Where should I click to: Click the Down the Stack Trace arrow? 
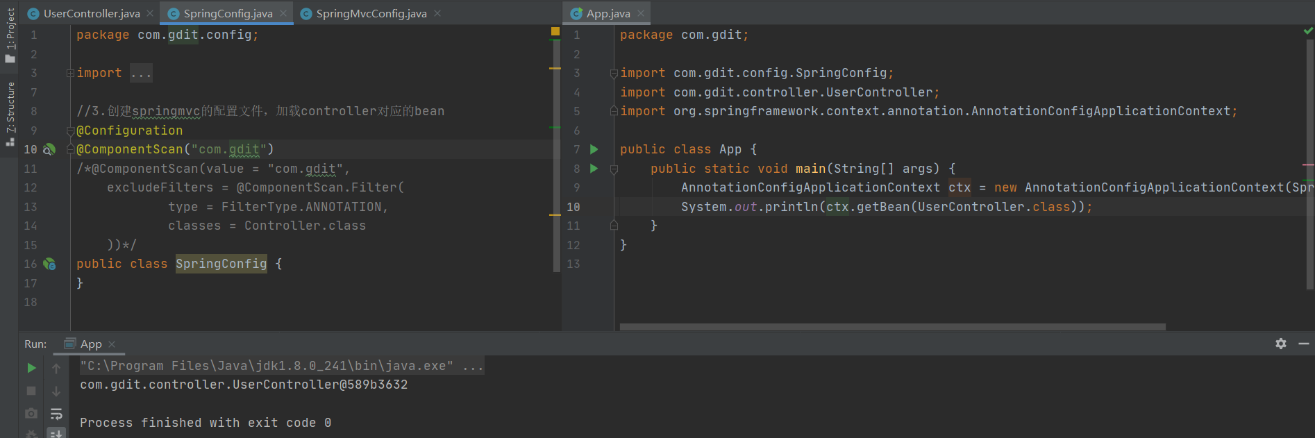click(x=56, y=391)
